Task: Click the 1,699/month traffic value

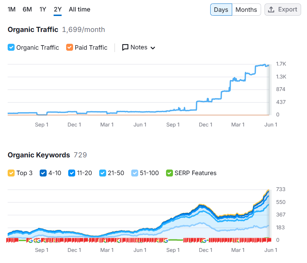Action: coord(84,30)
